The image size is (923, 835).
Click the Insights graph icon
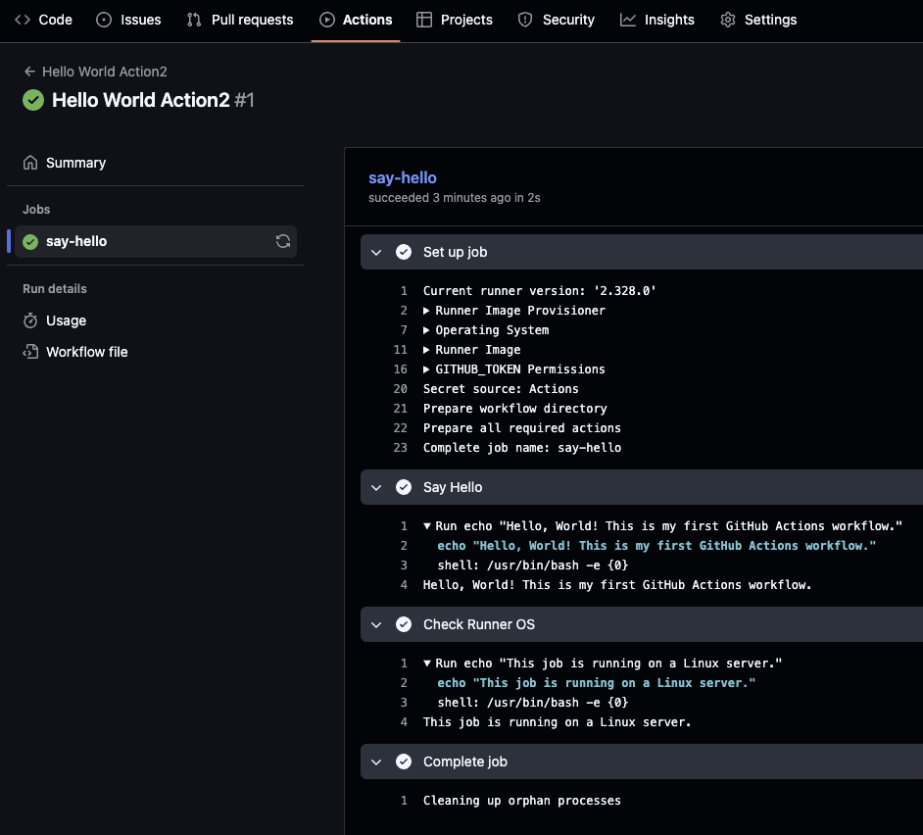click(627, 20)
